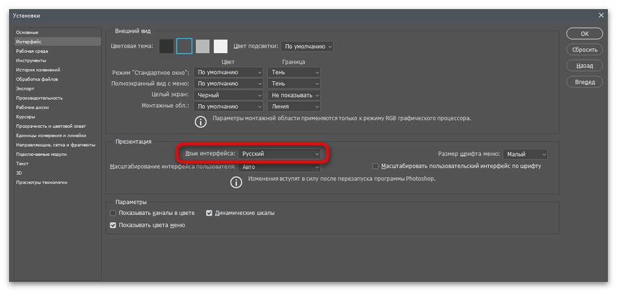Open the Язык интерфейса dropdown
This screenshot has width=617, height=291.
280,154
